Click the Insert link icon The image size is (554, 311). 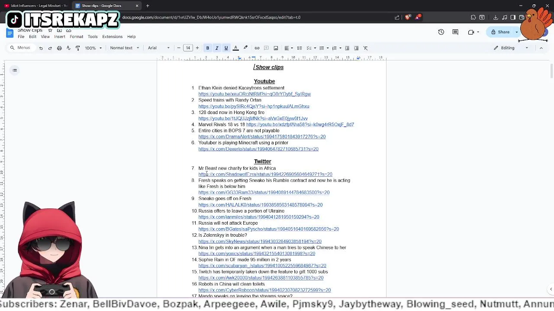[x=257, y=48]
